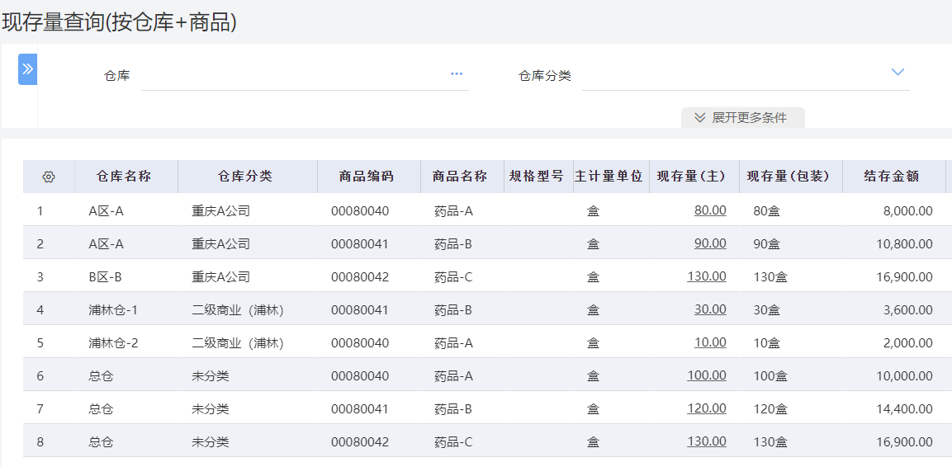Open the 120.00 stock quantity link
The width and height of the screenshot is (952, 467).
point(706,408)
